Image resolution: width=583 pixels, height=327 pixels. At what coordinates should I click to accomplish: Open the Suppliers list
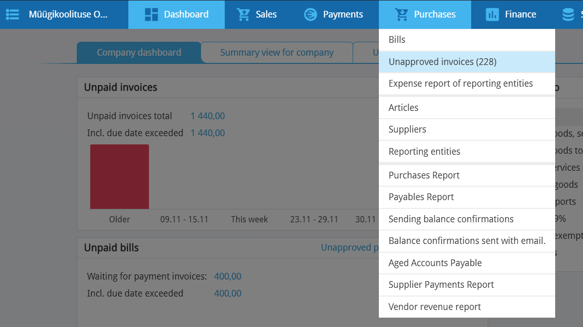(x=467, y=129)
